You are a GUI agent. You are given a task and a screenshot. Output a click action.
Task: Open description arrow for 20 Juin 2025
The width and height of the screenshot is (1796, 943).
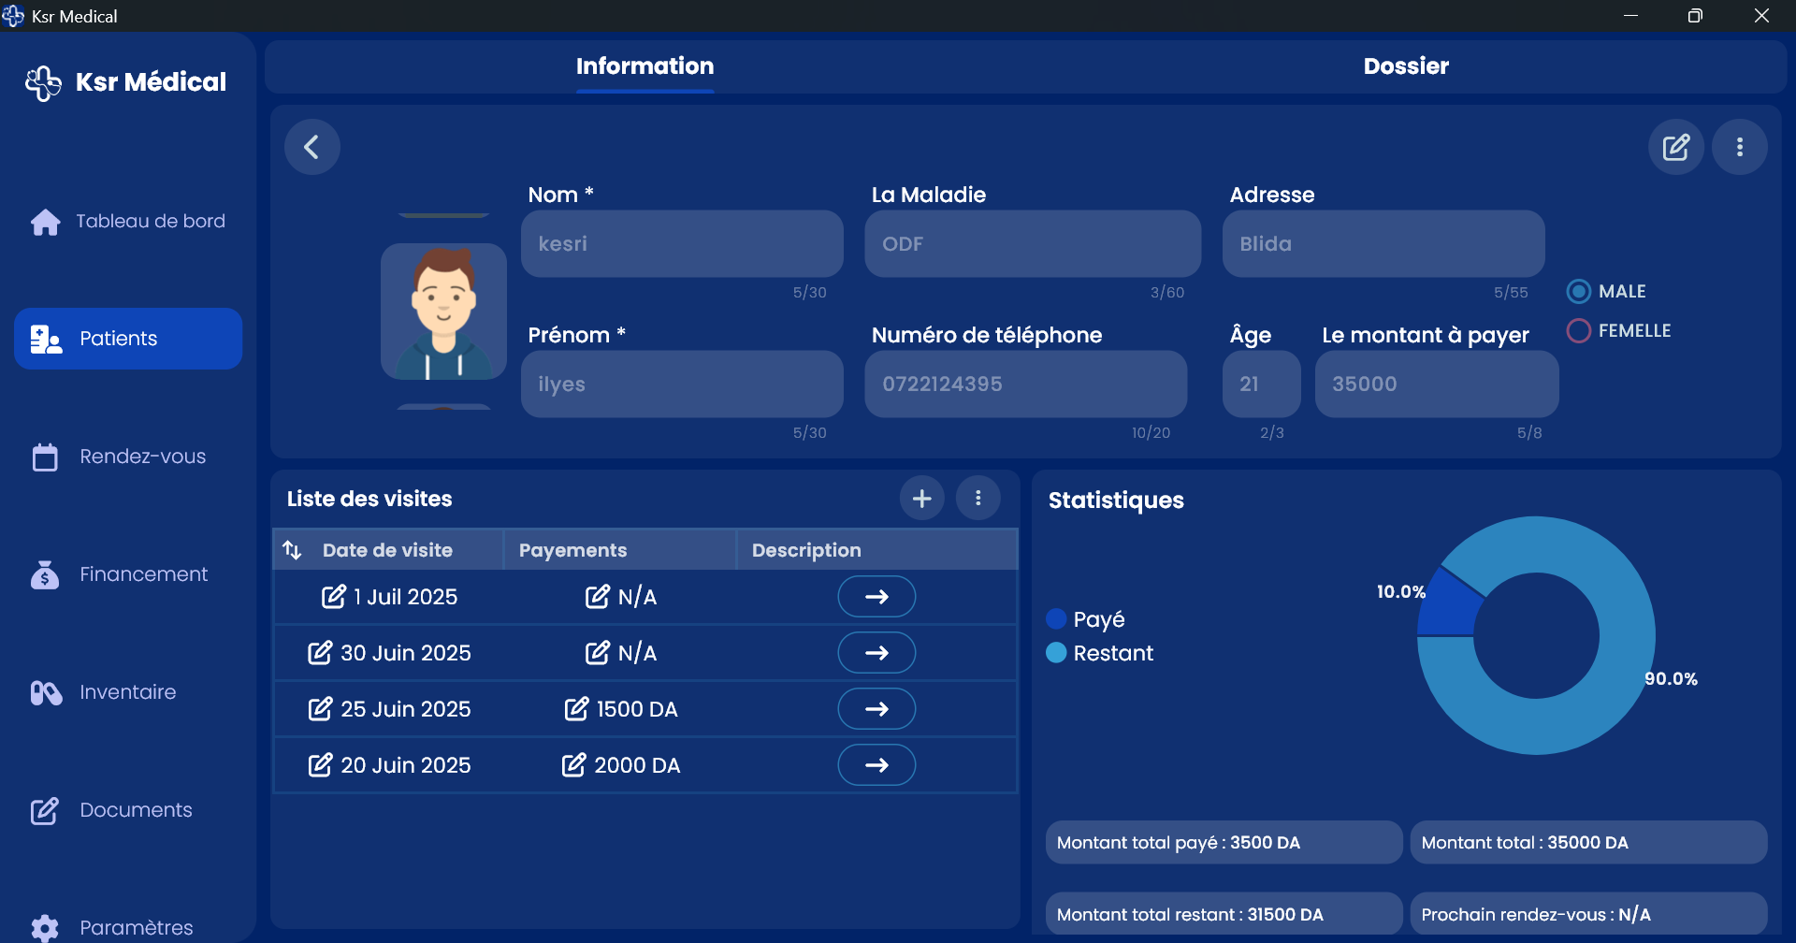tap(876, 765)
